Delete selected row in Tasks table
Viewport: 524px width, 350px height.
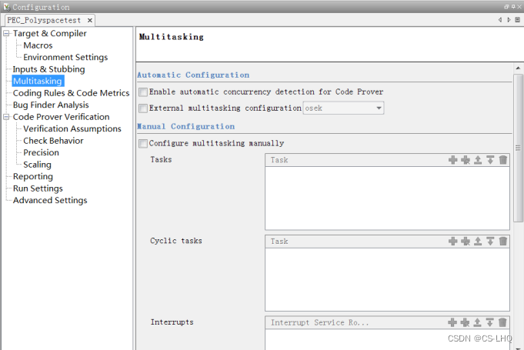pos(503,160)
